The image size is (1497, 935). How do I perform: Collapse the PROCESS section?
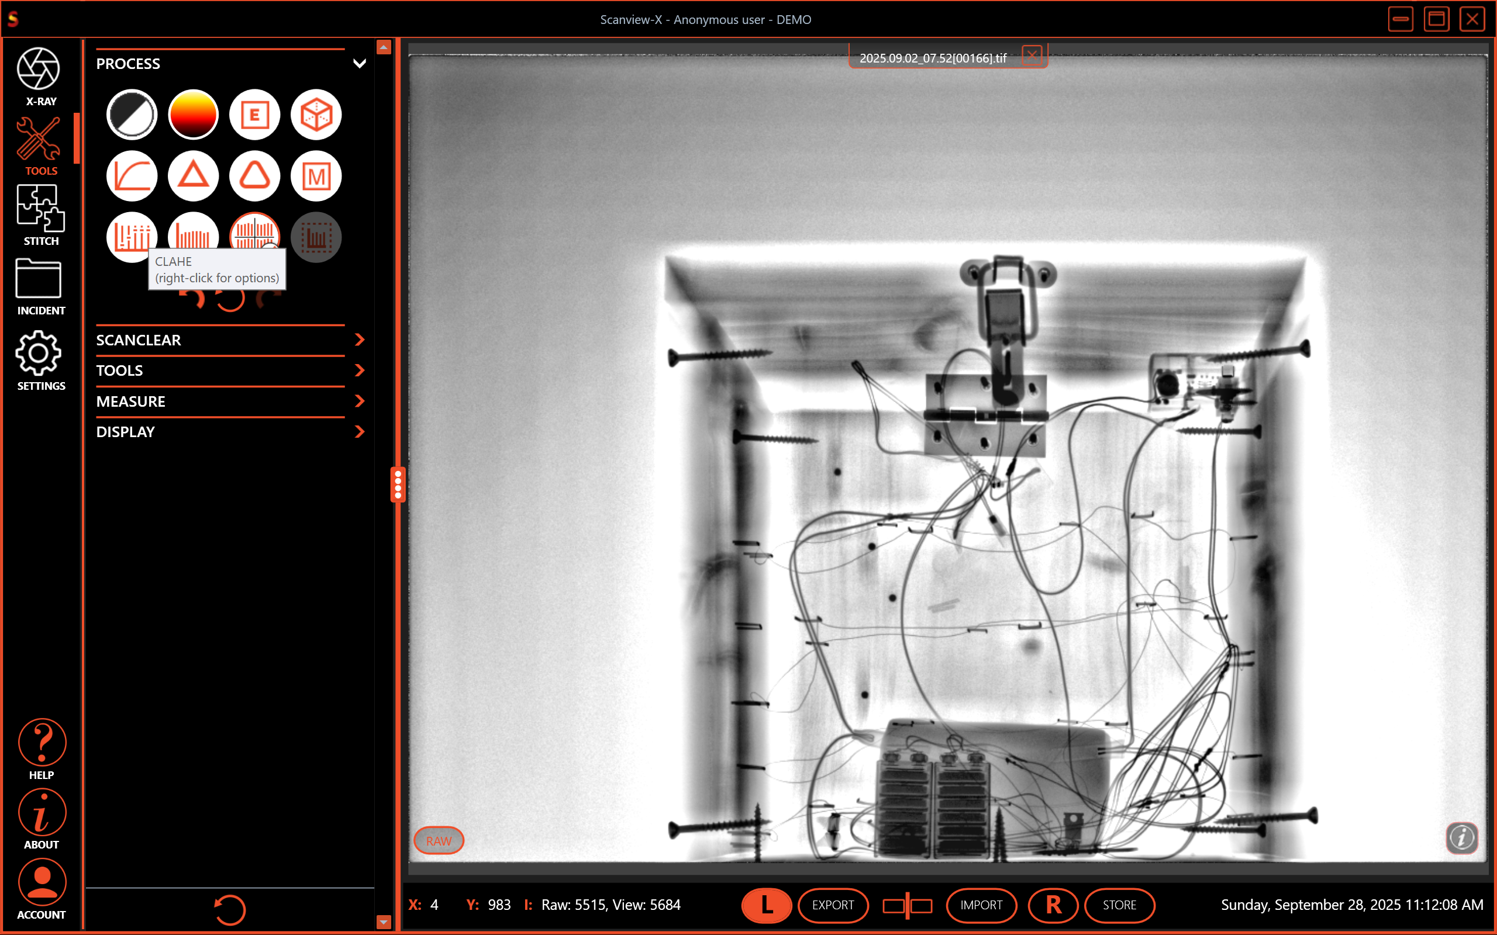tap(360, 64)
